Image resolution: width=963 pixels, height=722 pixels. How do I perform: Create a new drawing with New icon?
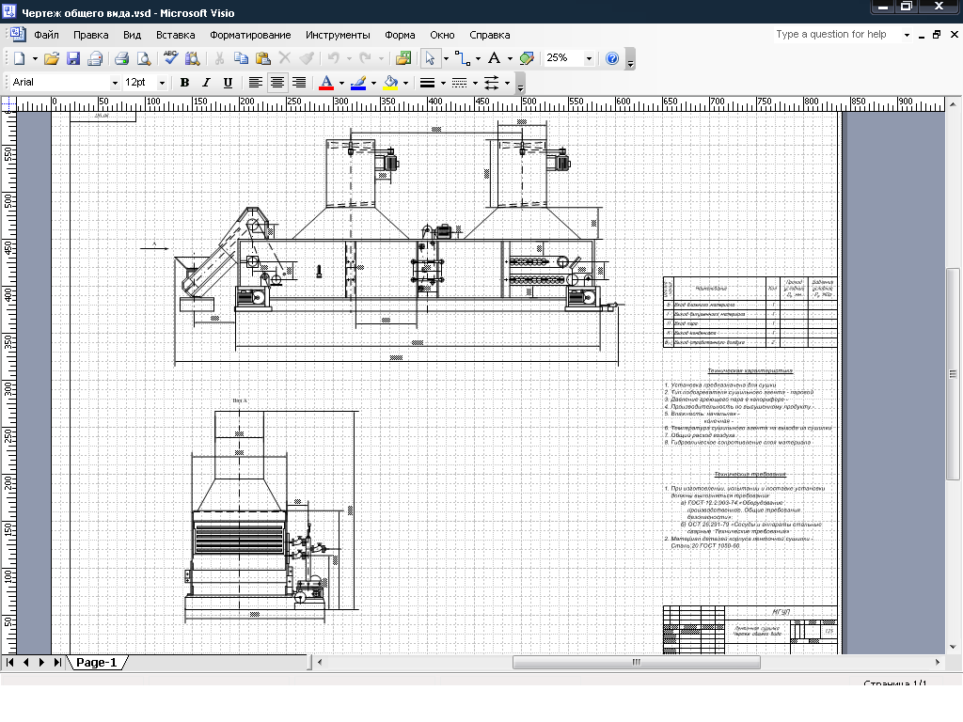(19, 58)
